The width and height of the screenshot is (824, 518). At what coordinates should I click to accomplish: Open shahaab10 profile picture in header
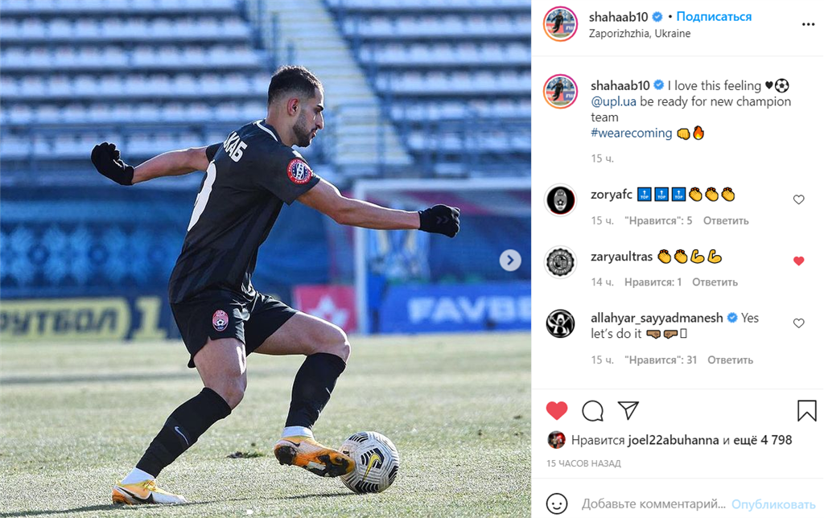point(560,24)
